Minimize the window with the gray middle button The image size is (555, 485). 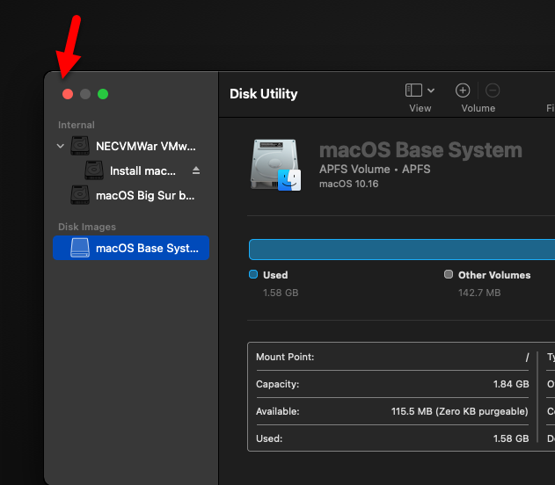coord(85,94)
